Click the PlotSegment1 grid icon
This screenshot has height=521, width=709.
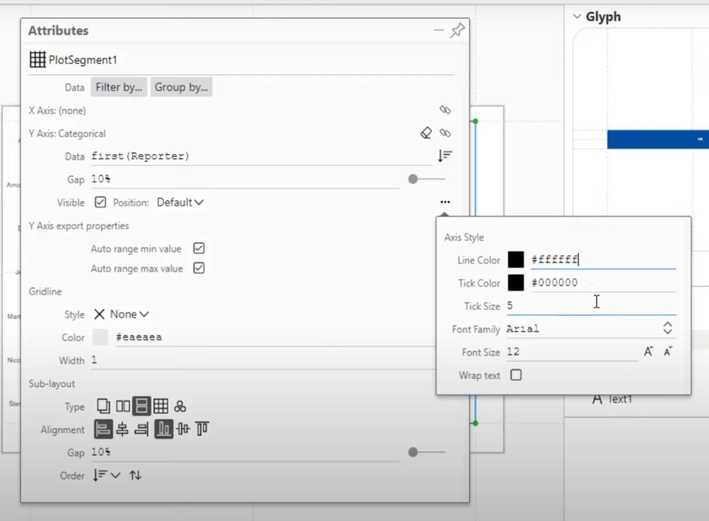click(x=38, y=59)
